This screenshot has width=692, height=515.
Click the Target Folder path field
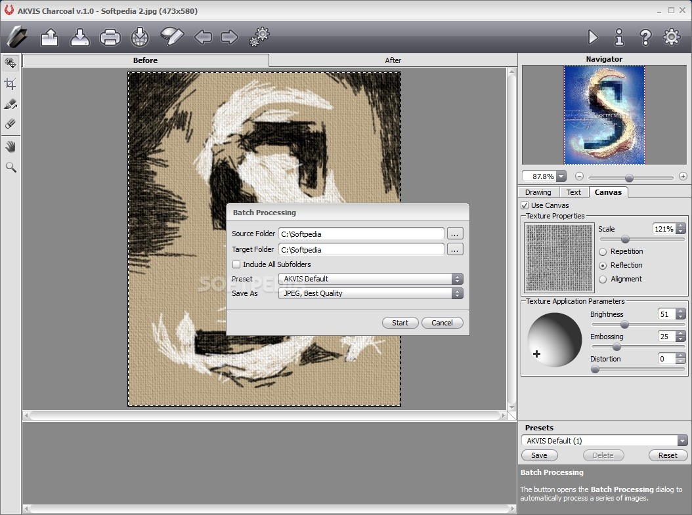point(362,249)
